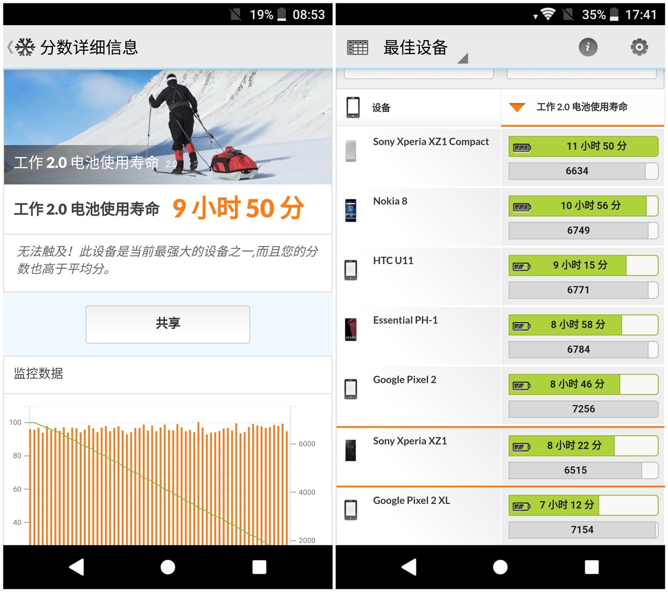Open the benchmark info with the i icon
668x592 pixels.
pyautogui.click(x=588, y=47)
